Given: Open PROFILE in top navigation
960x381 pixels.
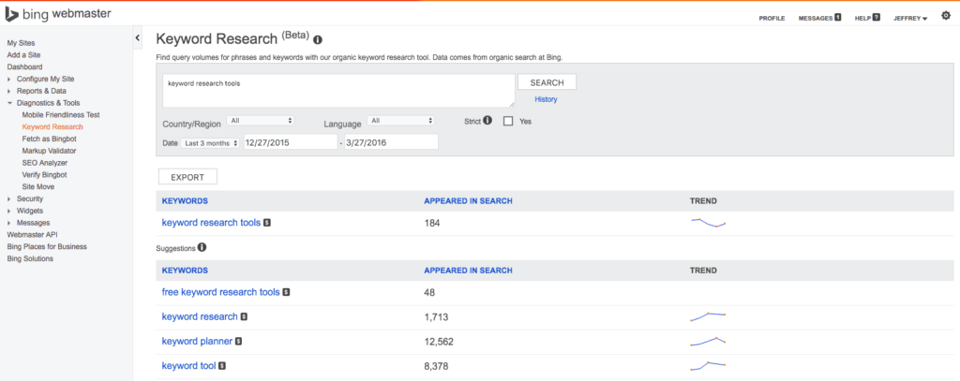Looking at the screenshot, I should (772, 19).
